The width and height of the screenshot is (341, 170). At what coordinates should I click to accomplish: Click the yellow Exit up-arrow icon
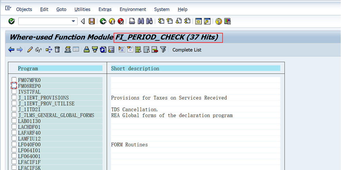coord(112,21)
